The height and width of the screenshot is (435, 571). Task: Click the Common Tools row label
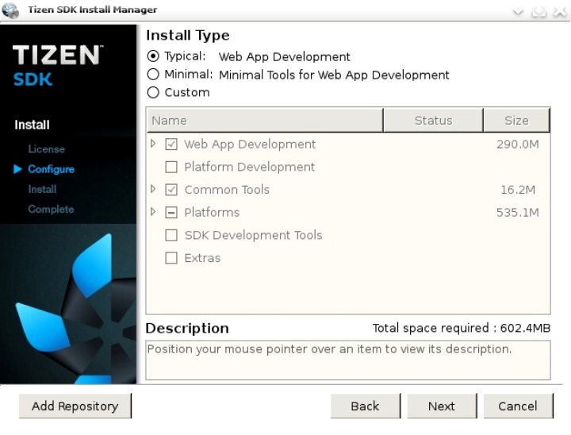pyautogui.click(x=227, y=190)
